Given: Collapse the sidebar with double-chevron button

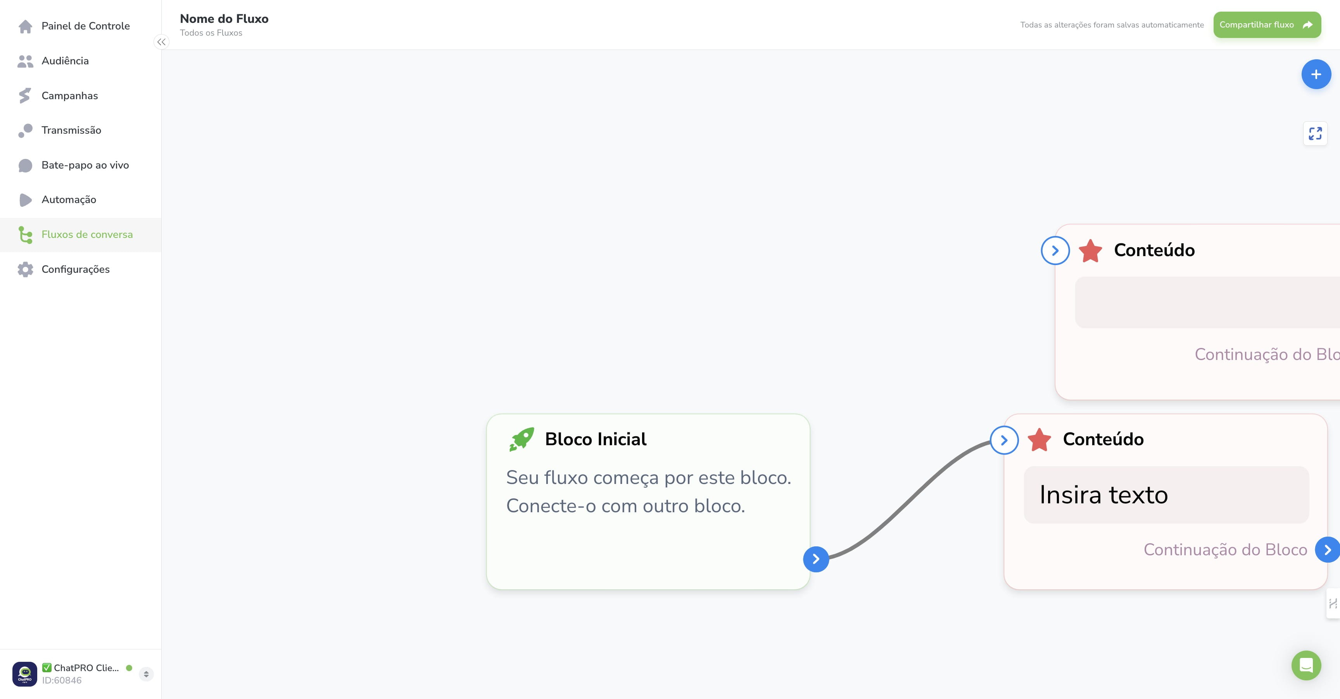Looking at the screenshot, I should point(161,42).
